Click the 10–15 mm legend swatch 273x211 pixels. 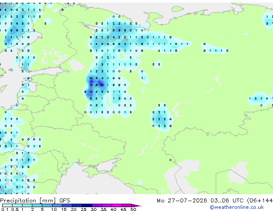[57, 205]
